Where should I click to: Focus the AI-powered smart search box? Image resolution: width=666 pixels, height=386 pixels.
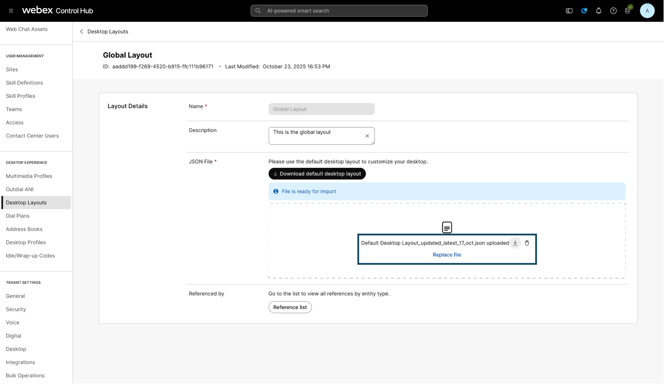tap(338, 11)
